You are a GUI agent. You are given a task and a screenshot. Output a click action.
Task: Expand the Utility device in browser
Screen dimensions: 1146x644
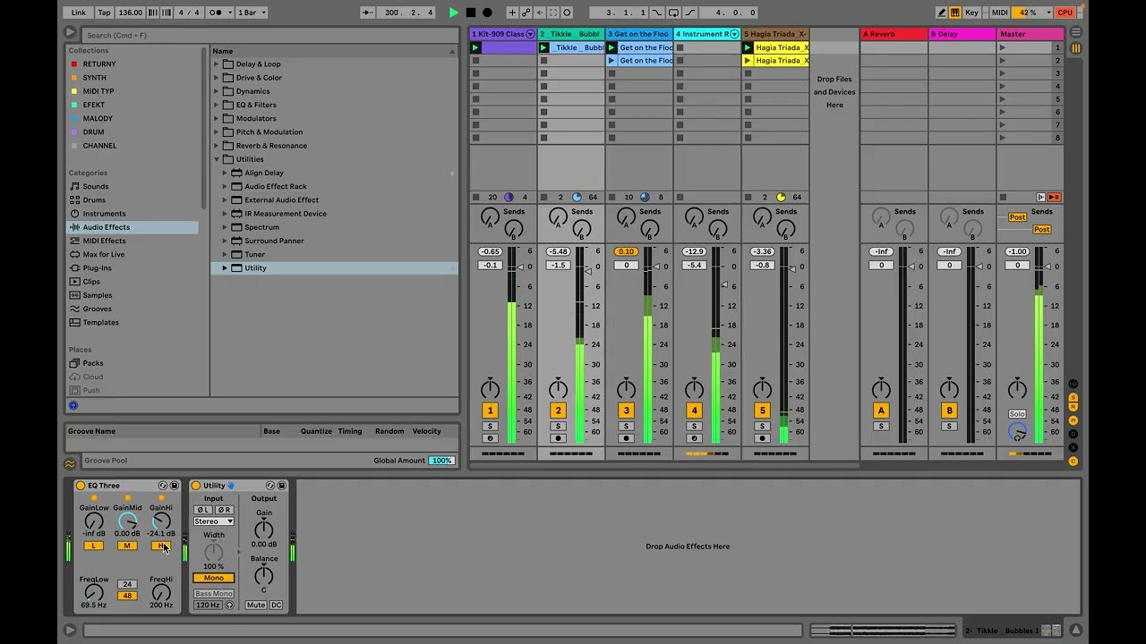pos(225,268)
